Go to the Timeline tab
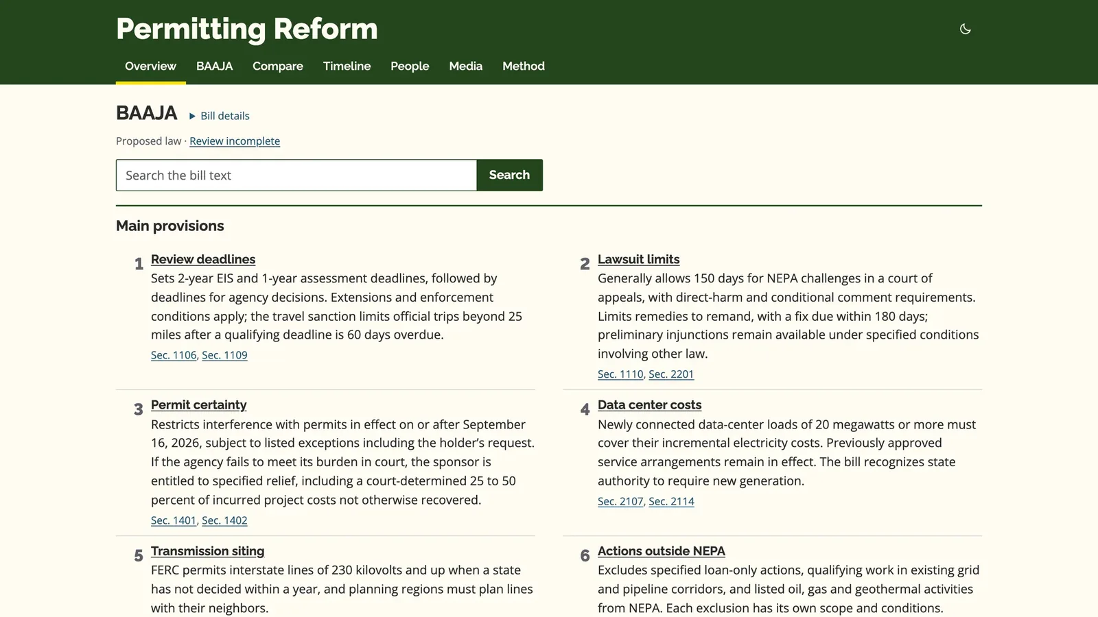The width and height of the screenshot is (1098, 617). (x=347, y=66)
